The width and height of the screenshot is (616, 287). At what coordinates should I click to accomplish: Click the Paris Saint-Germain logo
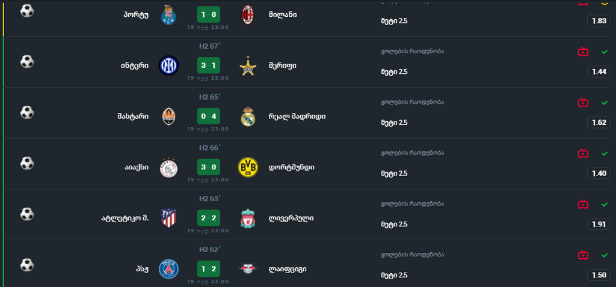(x=168, y=269)
